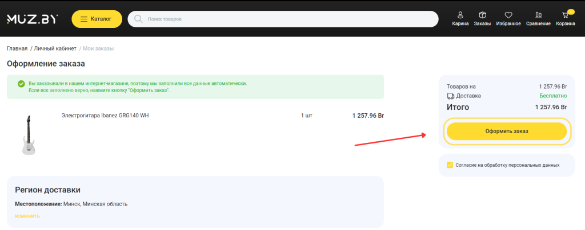Focus the Поиск товаров search field
Screen dimensions: 585x230
coord(283,19)
